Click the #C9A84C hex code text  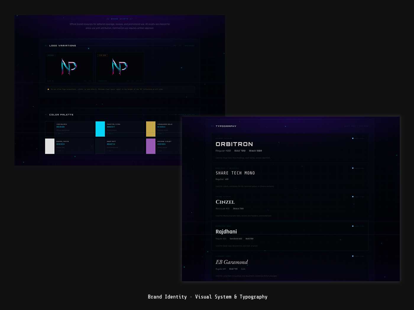tap(161, 127)
